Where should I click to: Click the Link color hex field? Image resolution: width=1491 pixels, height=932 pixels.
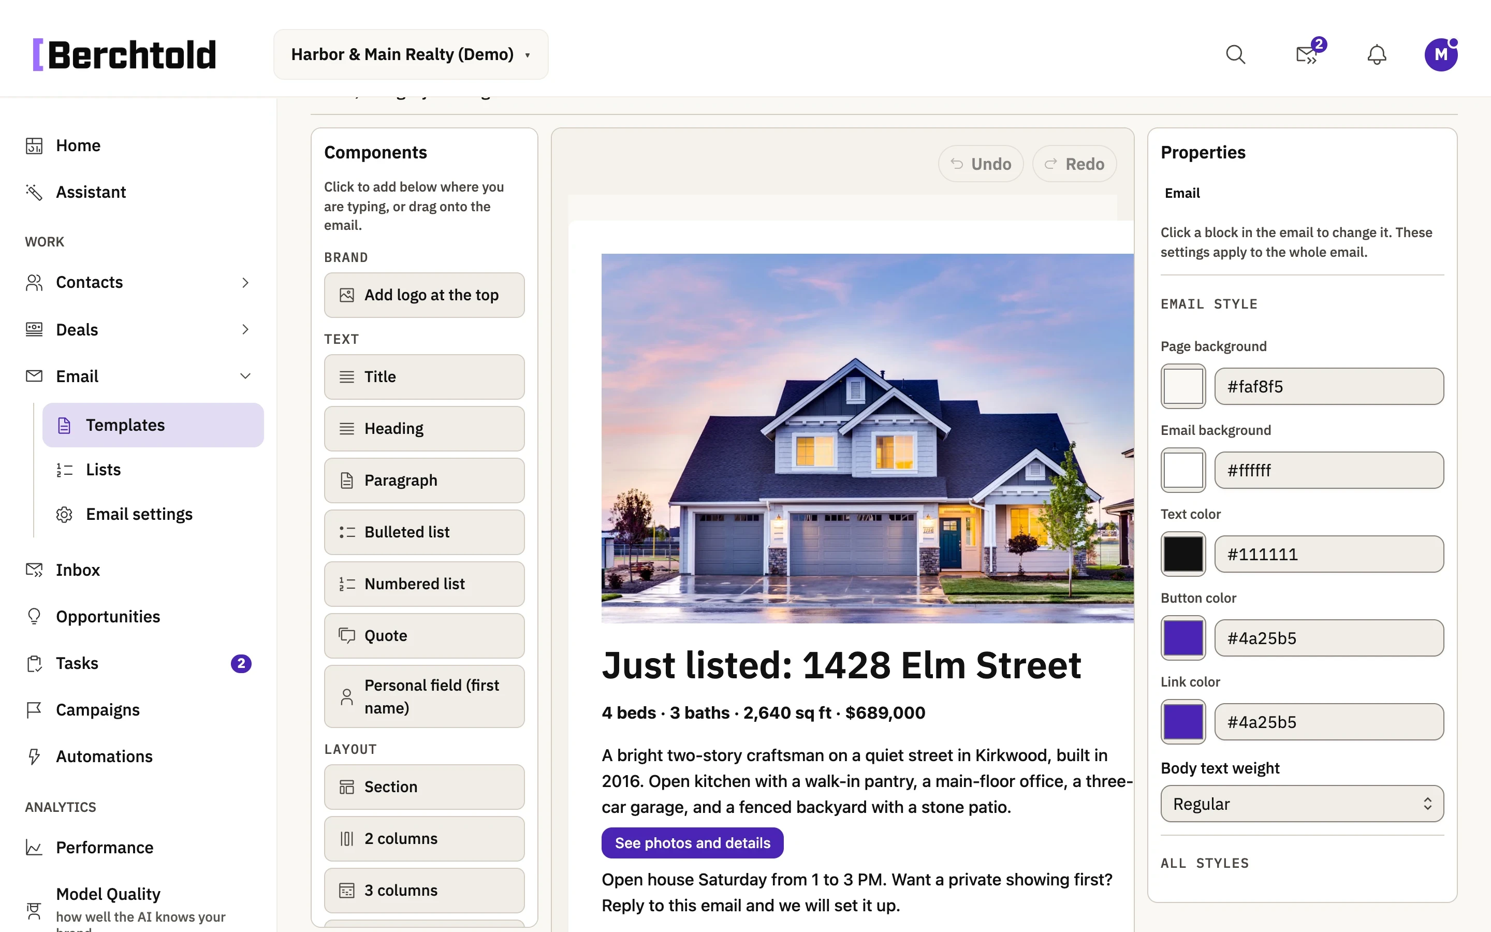click(1329, 722)
